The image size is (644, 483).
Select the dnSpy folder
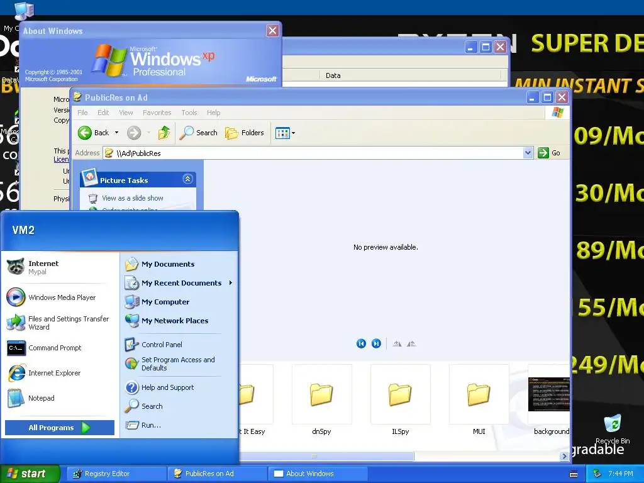coord(321,399)
